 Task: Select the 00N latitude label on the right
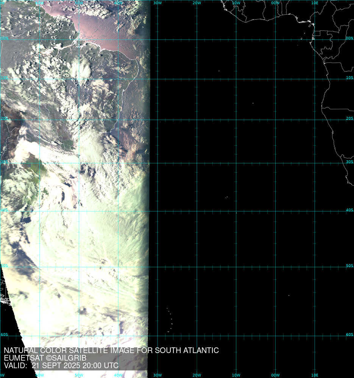click(x=349, y=38)
